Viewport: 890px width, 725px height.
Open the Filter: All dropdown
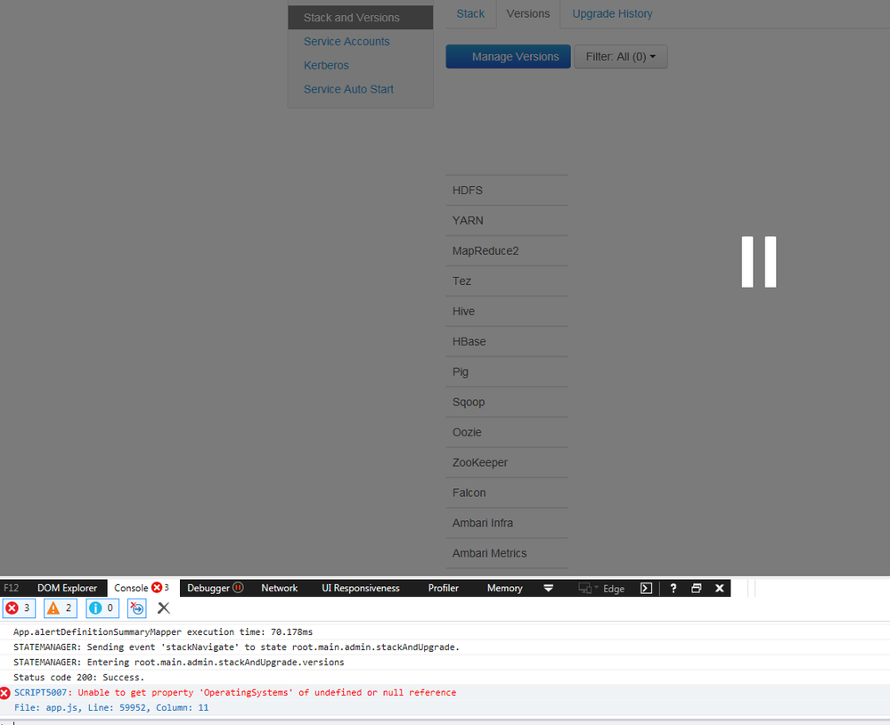(x=621, y=56)
